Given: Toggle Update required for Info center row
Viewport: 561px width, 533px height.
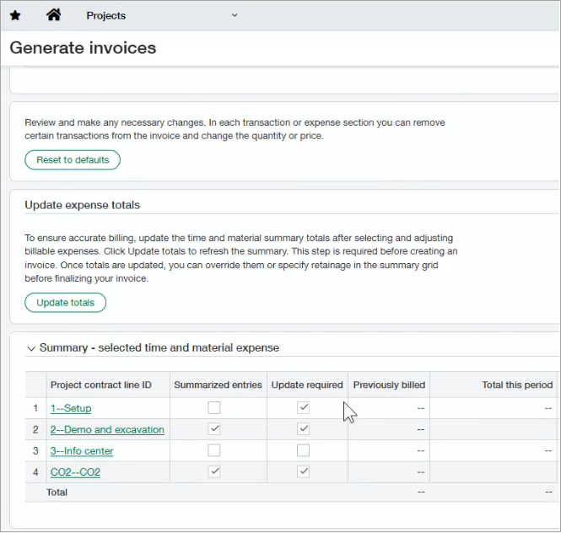Looking at the screenshot, I should (x=304, y=450).
